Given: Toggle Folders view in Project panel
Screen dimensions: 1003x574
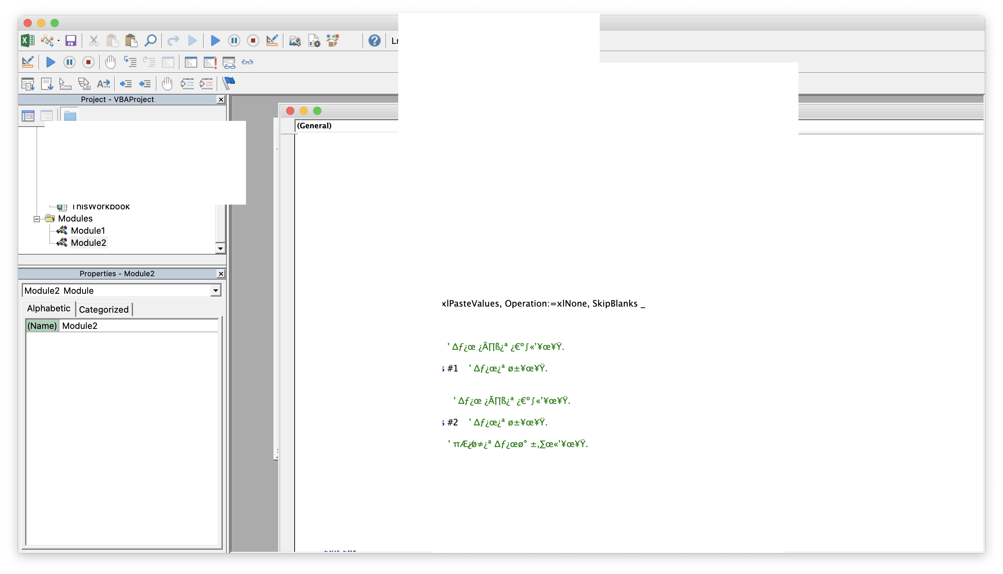Looking at the screenshot, I should click(70, 116).
